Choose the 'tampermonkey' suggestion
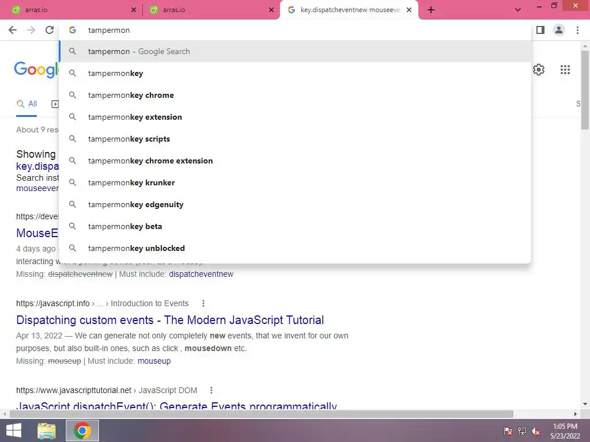This screenshot has width=590, height=442. click(x=296, y=73)
